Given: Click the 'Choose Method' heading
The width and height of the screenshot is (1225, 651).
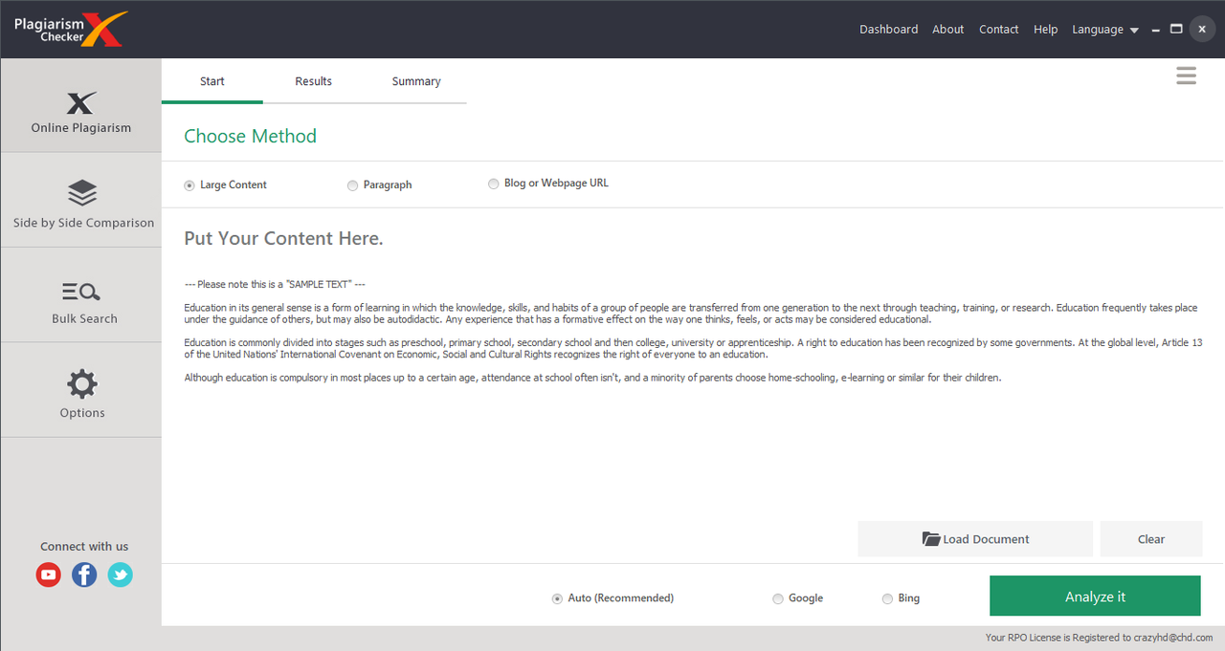Looking at the screenshot, I should [250, 136].
